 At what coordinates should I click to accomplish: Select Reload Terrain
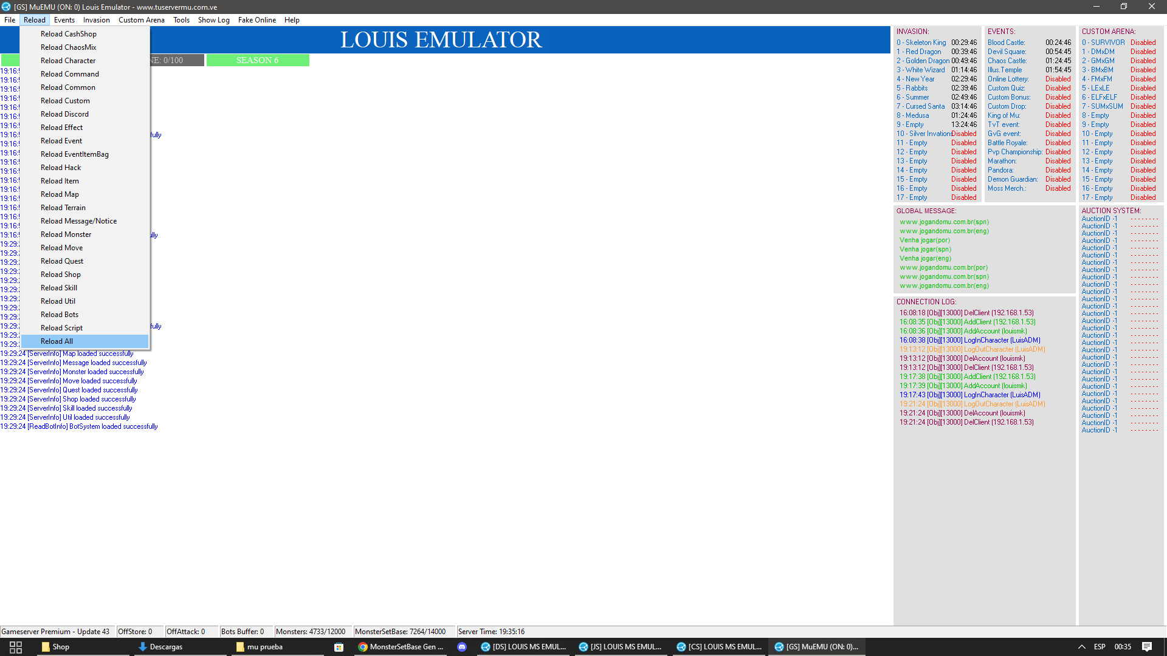(85, 208)
